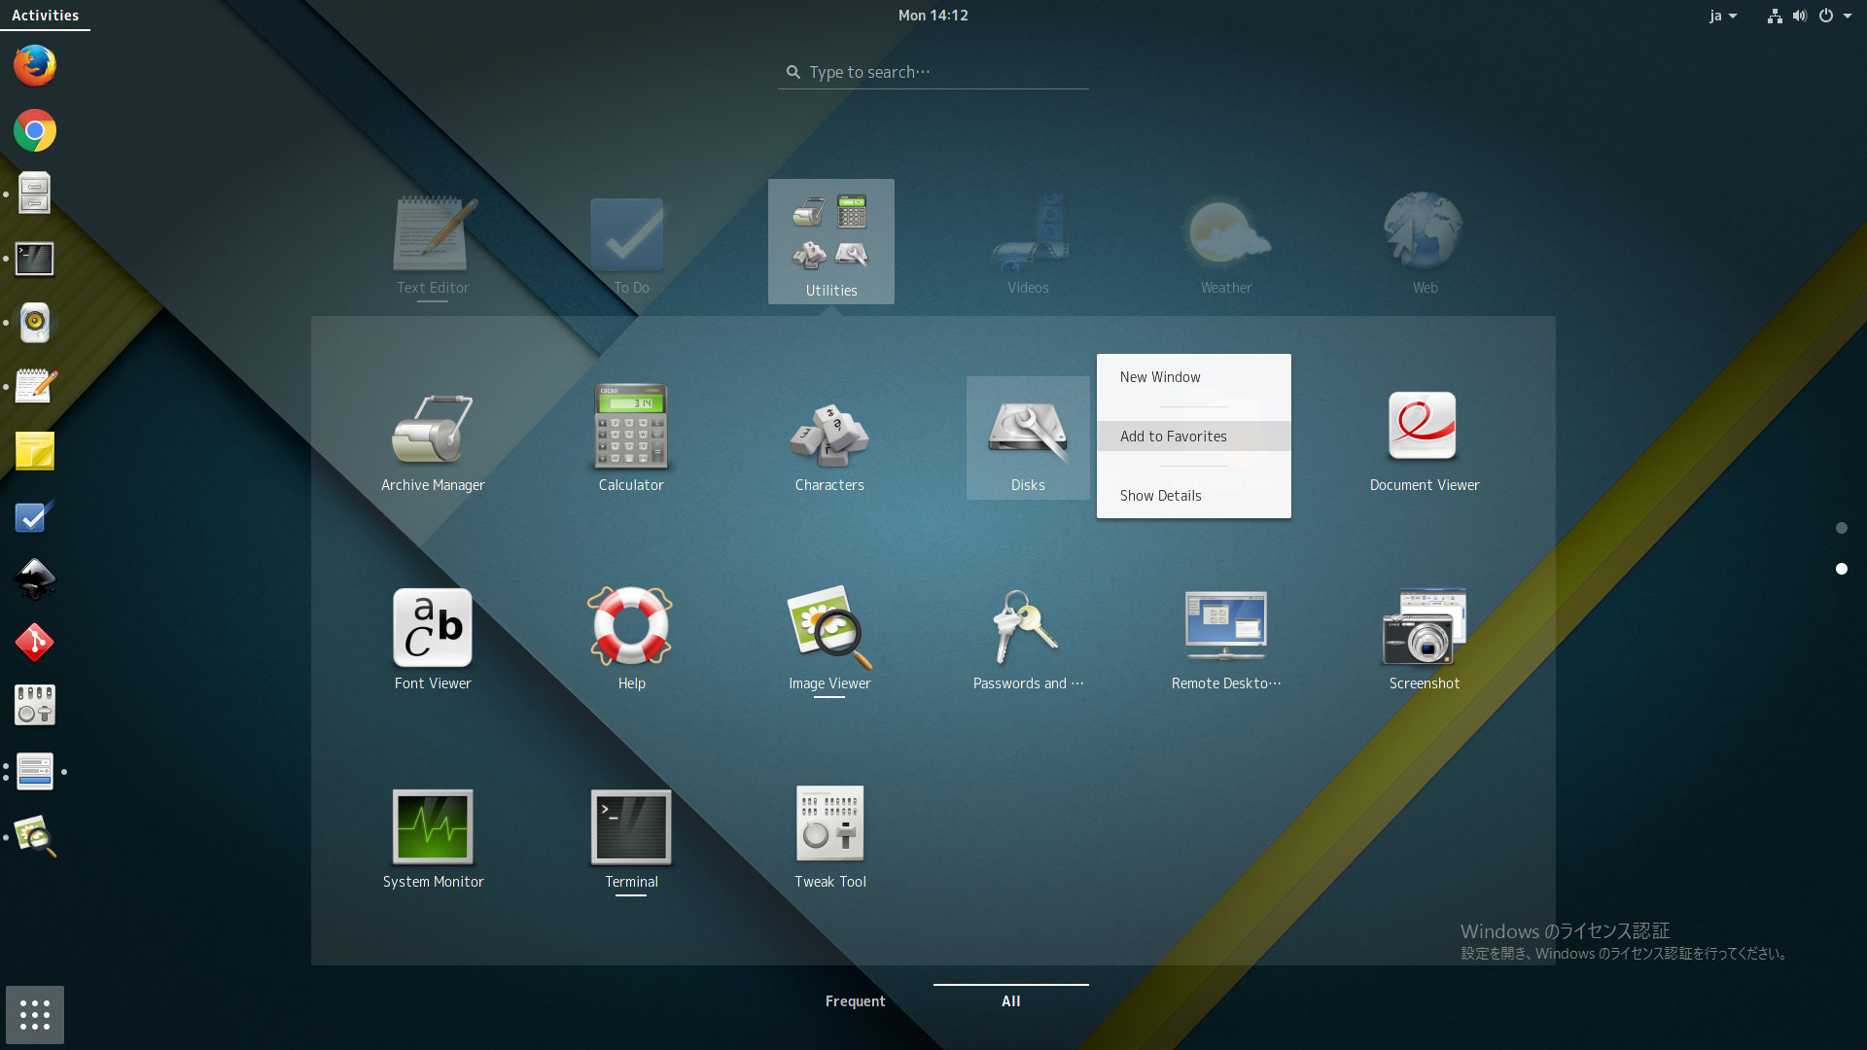This screenshot has height=1050, width=1867.
Task: Expand the system status power menu
Action: click(x=1834, y=16)
